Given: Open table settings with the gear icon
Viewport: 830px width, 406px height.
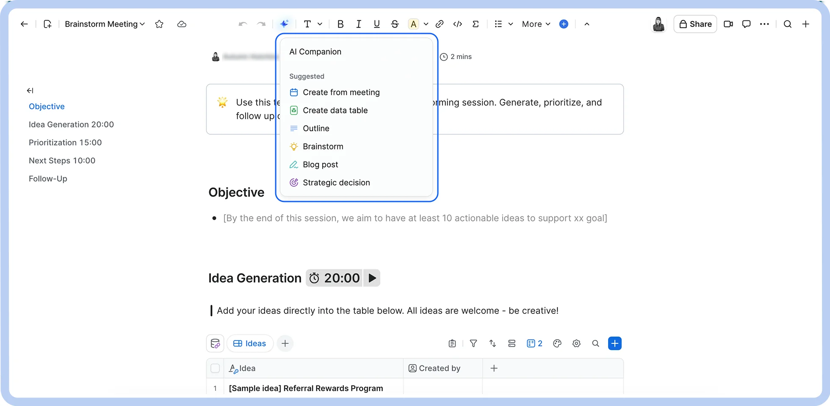Looking at the screenshot, I should [x=576, y=343].
